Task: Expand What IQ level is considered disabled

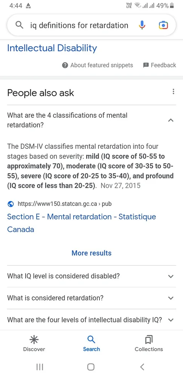Action: point(91,276)
